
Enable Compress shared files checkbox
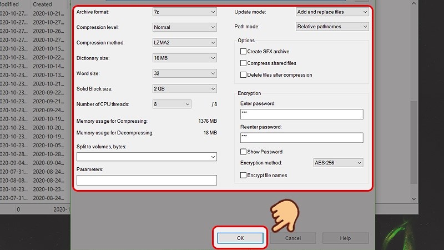(x=243, y=63)
